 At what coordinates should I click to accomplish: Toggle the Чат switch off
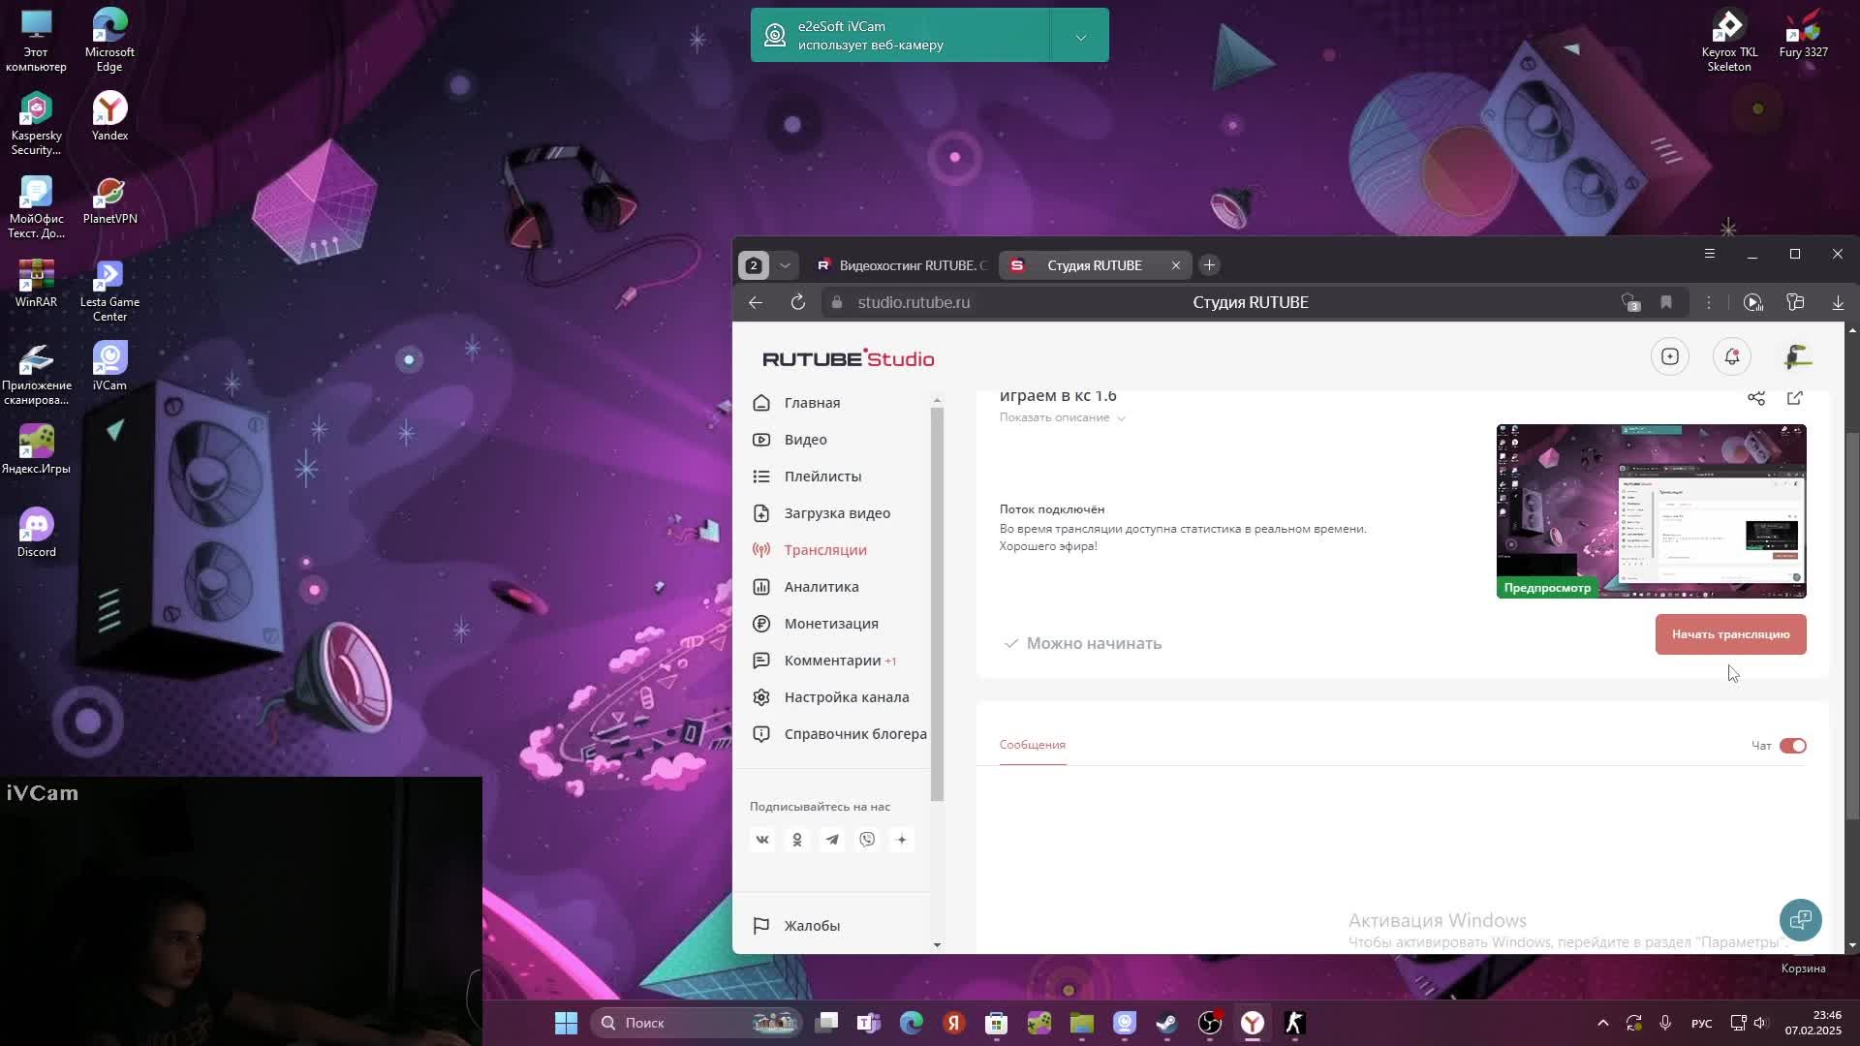coord(1792,746)
